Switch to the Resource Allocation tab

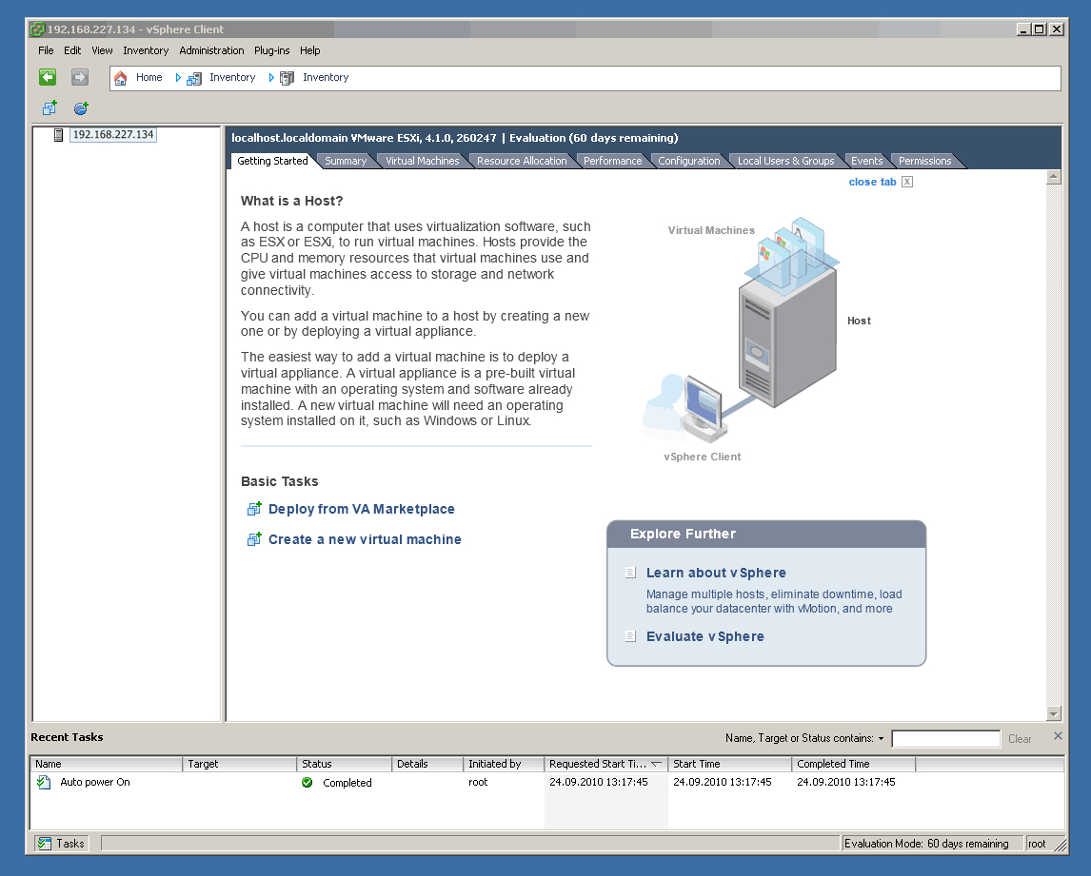[x=522, y=162]
